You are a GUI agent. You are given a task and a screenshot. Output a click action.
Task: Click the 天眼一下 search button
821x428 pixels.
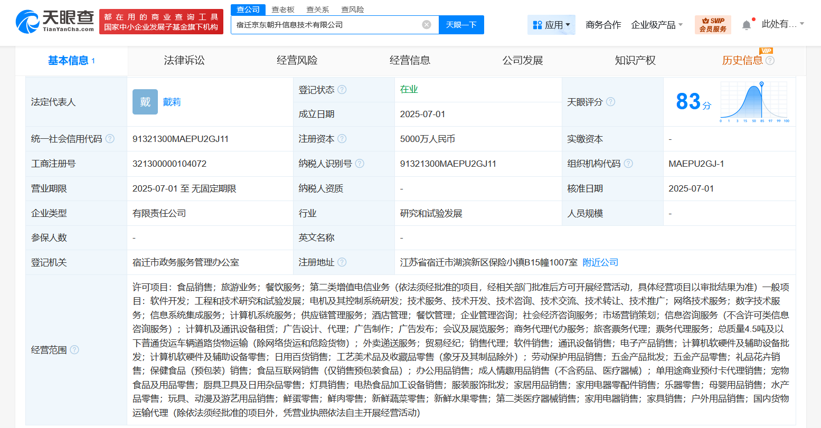461,25
